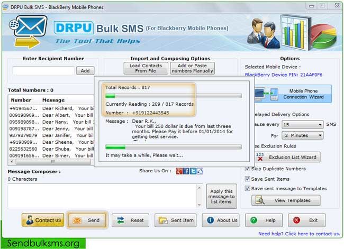This screenshot has width=344, height=249.
Task: Launch the Exclusion List Wizard
Action: point(287,157)
